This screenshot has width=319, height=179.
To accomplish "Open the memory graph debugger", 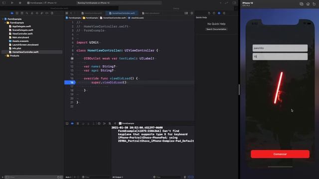I will click(104, 123).
